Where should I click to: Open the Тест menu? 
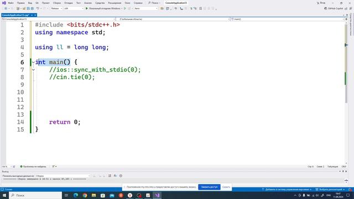79,3
